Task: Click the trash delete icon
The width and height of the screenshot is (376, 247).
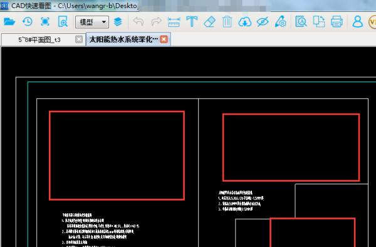Action: 227,22
